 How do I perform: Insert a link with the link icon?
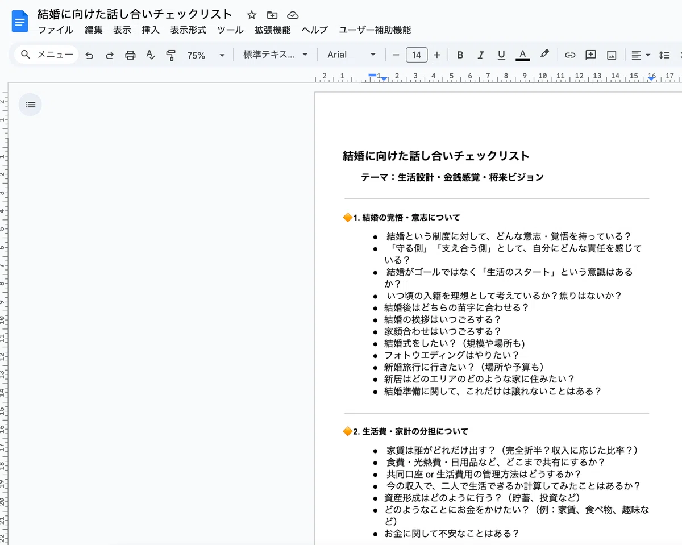[570, 55]
